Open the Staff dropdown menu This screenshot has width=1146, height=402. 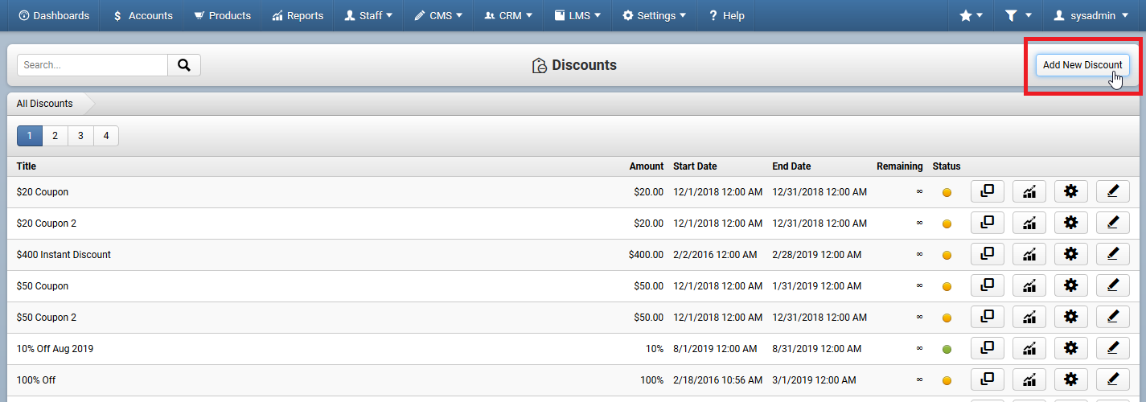pyautogui.click(x=369, y=15)
